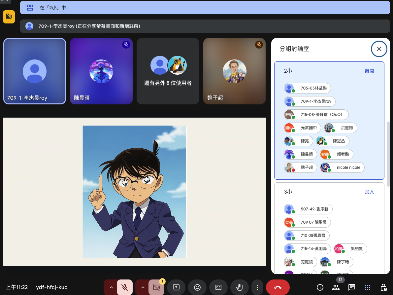
Task: Expand video settings arrow beside camera
Action: point(143,287)
